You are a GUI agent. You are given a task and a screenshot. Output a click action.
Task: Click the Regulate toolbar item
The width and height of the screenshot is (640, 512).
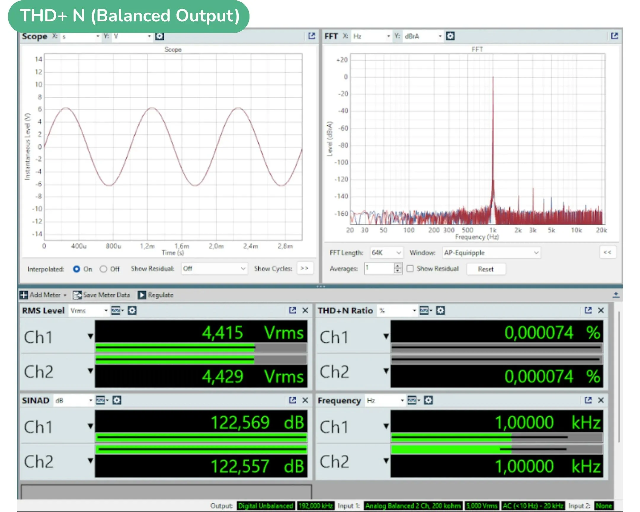tap(156, 295)
